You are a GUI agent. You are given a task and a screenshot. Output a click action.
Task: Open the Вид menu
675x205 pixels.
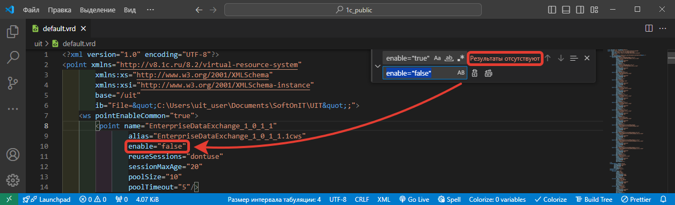tap(129, 10)
